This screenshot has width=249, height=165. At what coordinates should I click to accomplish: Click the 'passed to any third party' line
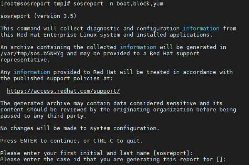click(43, 116)
